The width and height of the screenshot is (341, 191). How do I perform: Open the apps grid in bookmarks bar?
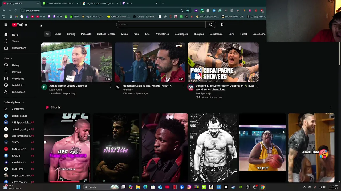tap(3, 16)
